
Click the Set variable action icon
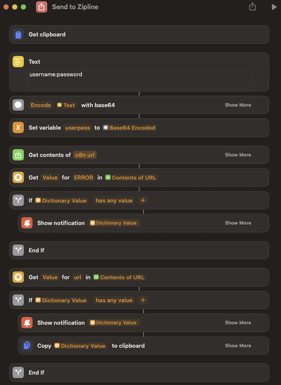point(18,128)
